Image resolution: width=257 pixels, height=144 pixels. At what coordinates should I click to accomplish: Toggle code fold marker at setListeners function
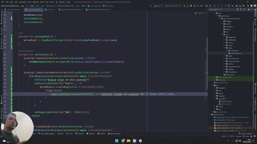[x=12, y=55]
